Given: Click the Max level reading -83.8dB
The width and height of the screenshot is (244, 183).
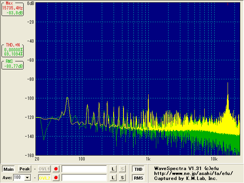Looking at the screenshot, I should [x=14, y=13].
